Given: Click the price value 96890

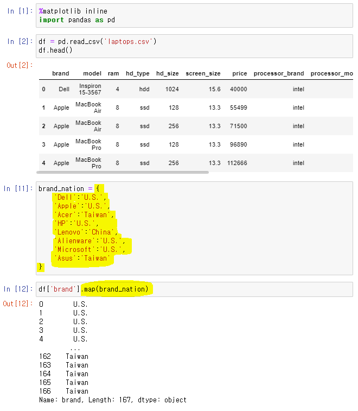Looking at the screenshot, I should [238, 144].
